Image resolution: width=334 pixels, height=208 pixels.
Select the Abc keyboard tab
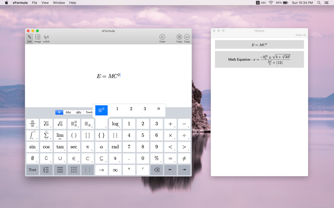coord(68,112)
